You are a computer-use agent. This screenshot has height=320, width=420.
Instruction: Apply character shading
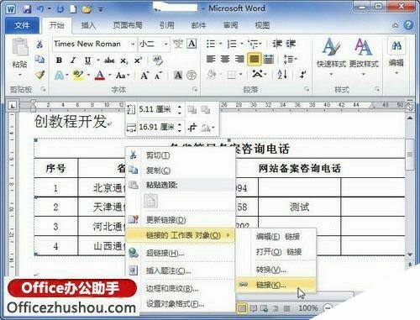coord(178,75)
